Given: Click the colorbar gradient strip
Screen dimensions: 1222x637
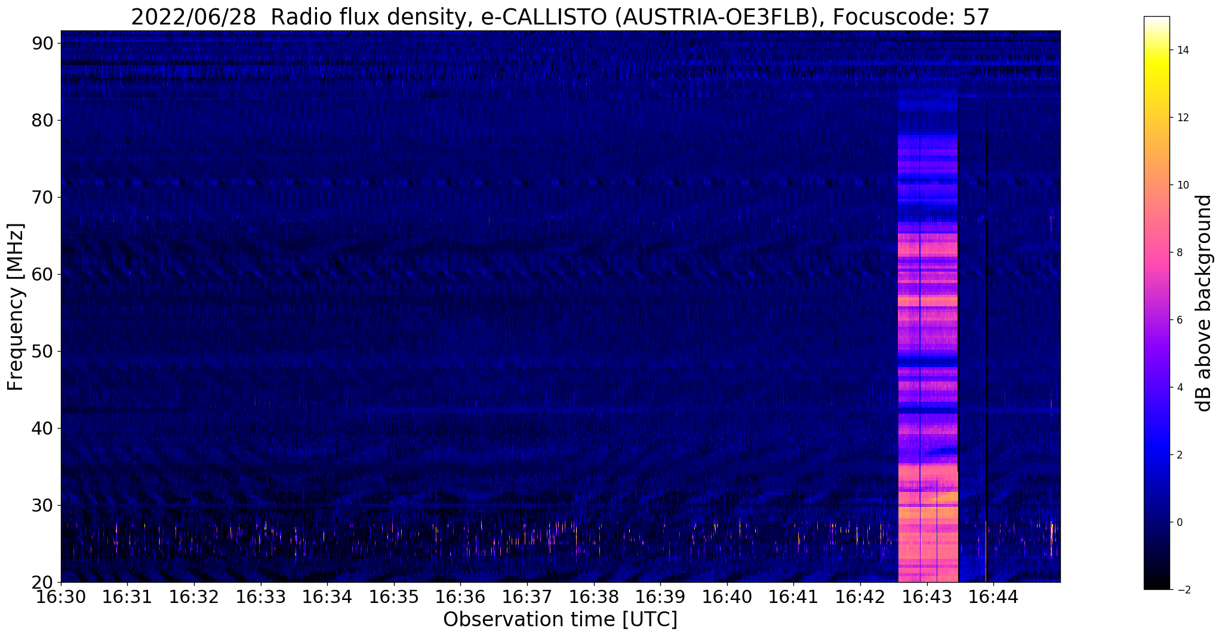Looking at the screenshot, I should (x=1156, y=303).
